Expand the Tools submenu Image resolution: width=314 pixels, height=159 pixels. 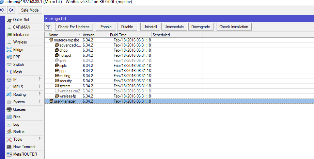pos(24,139)
